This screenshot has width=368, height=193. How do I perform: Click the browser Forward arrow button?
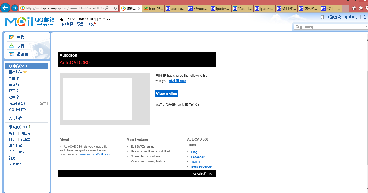(14, 8)
